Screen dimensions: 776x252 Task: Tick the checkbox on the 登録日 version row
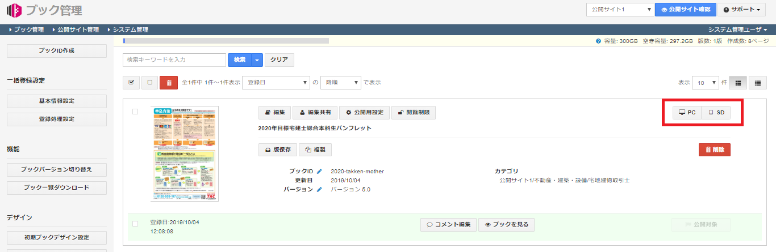tap(135, 224)
